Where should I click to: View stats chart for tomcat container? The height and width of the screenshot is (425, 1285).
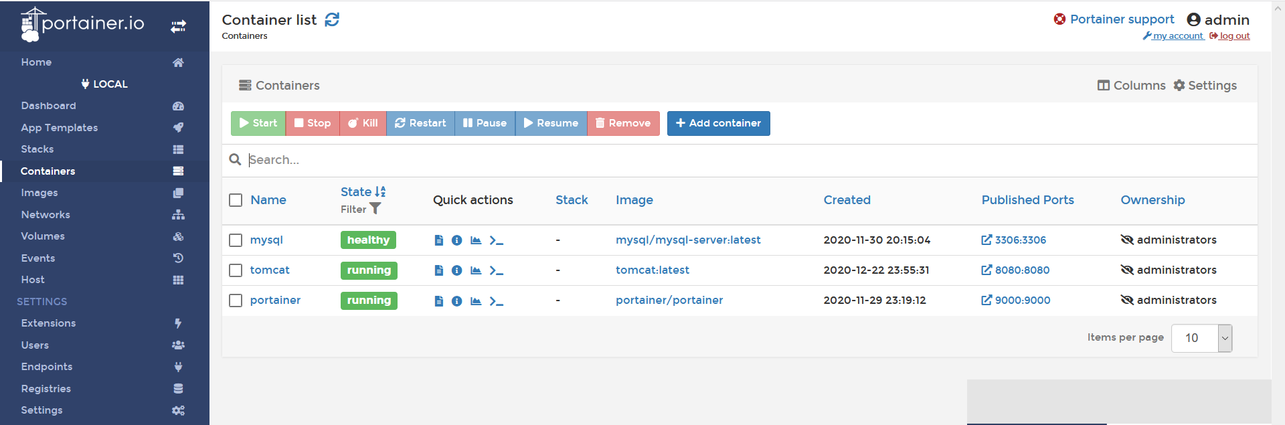click(476, 270)
